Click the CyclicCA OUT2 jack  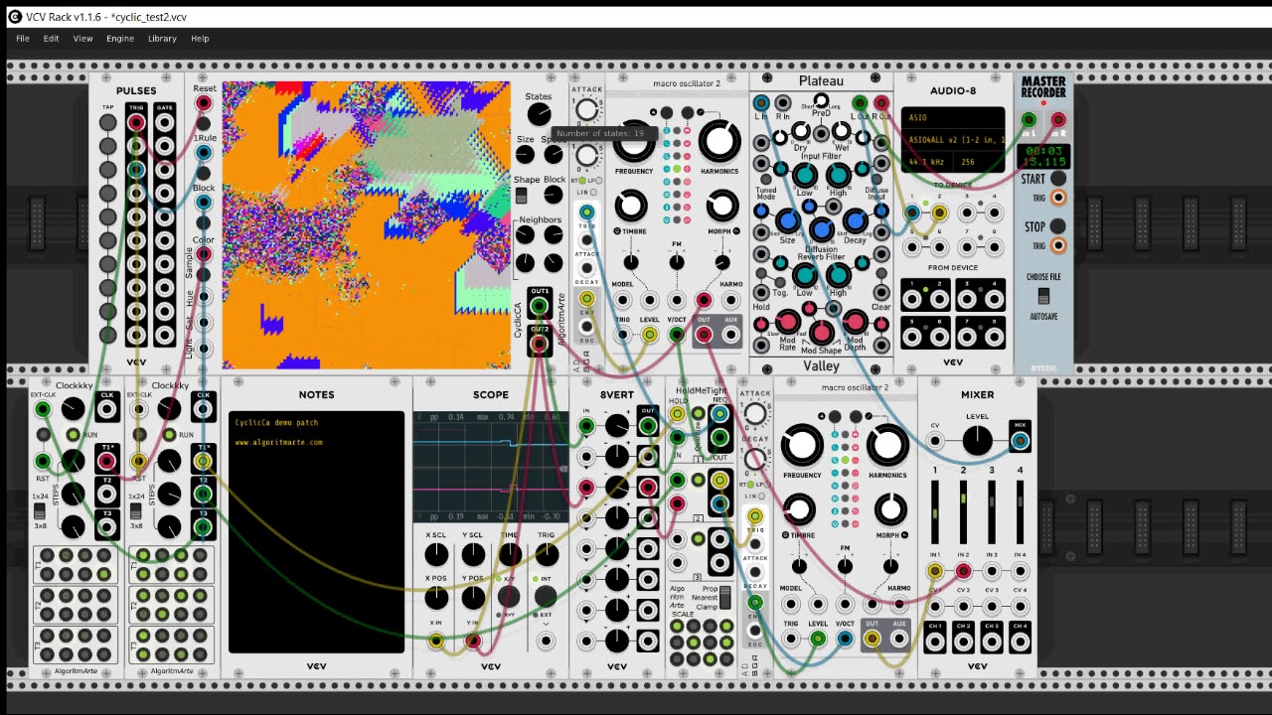coord(539,344)
